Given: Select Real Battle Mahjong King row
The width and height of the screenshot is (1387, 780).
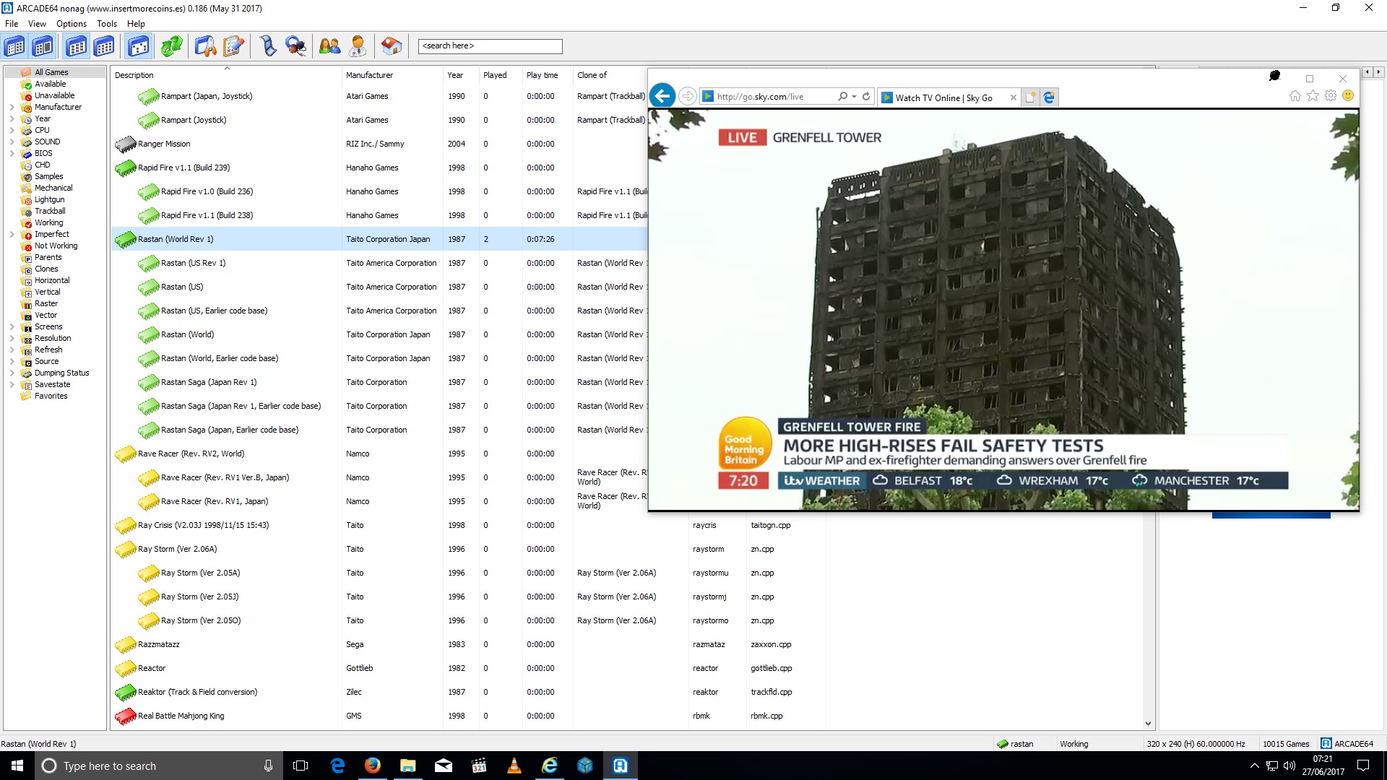Looking at the screenshot, I should coord(468,716).
